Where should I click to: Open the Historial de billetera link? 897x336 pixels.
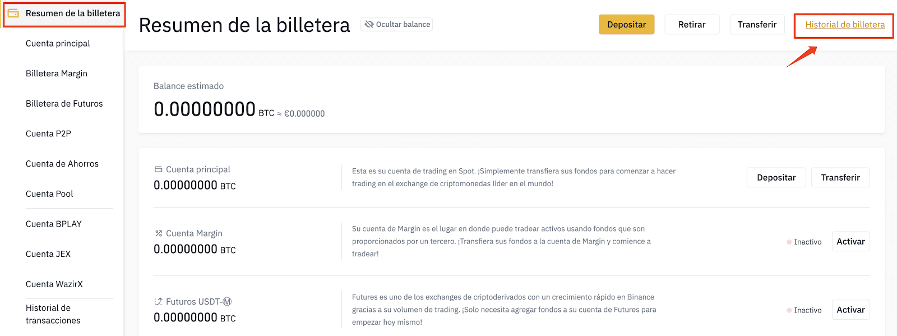pos(845,25)
